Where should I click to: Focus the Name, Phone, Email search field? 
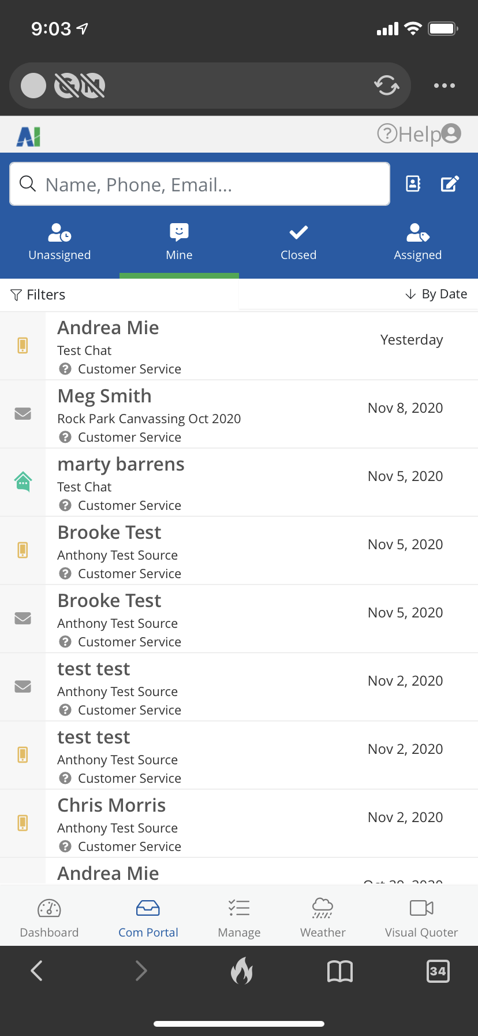click(x=199, y=184)
